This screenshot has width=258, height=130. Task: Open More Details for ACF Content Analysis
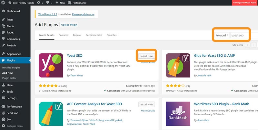pos(148,111)
